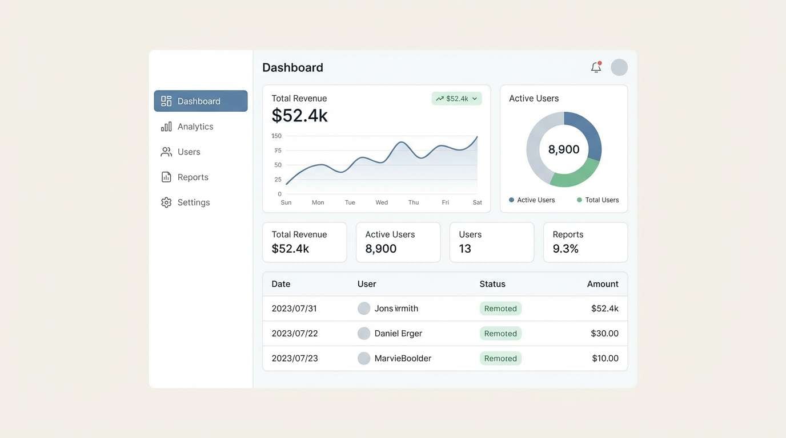
Task: Select the Dashboard icon in the sidebar
Action: [166, 100]
